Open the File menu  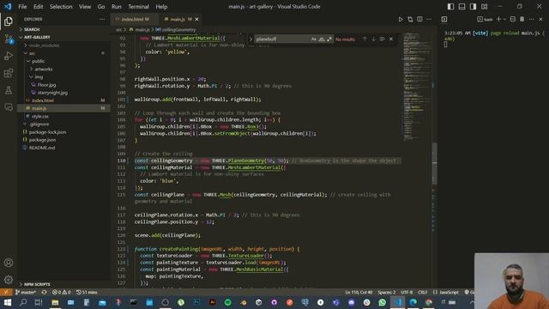tap(22, 7)
